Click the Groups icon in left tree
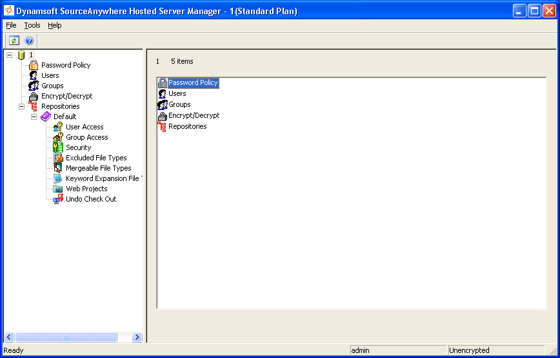The width and height of the screenshot is (560, 358). [34, 86]
